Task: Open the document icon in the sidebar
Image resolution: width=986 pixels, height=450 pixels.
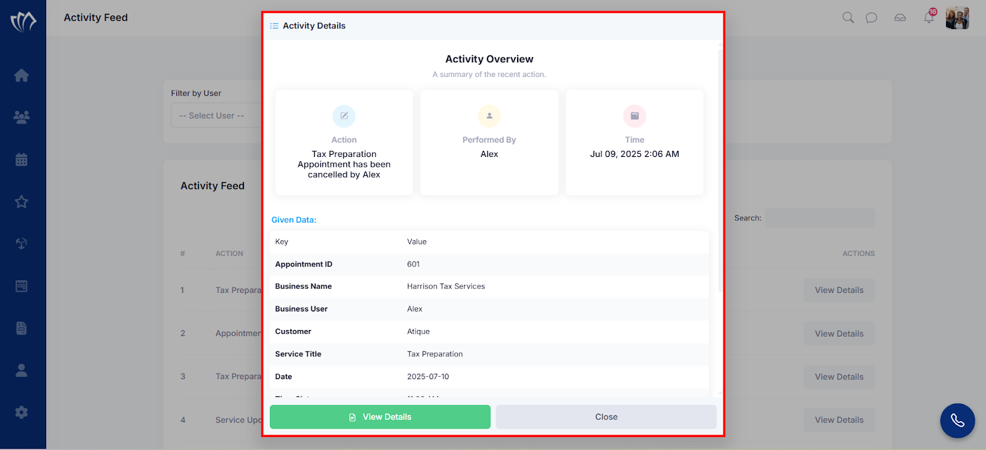Action: pos(22,328)
